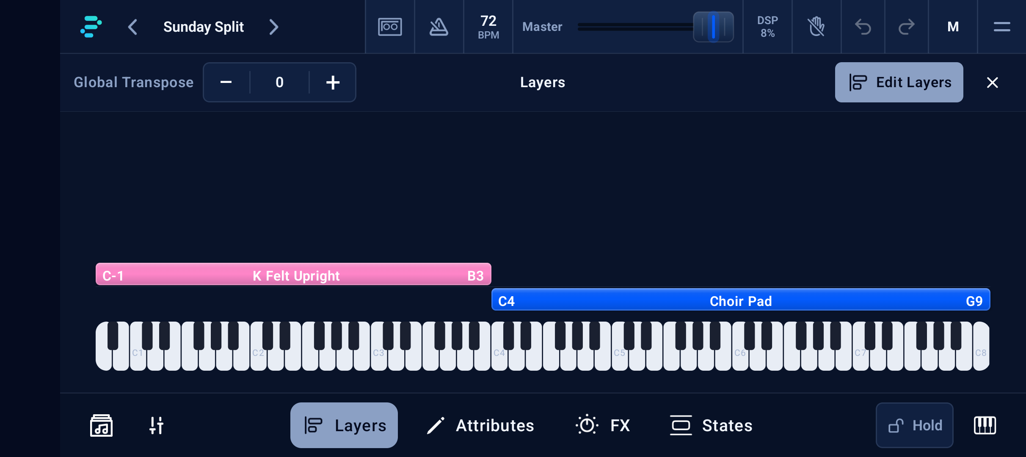Switch to the States tab
Viewport: 1026px width, 457px height.
point(711,425)
